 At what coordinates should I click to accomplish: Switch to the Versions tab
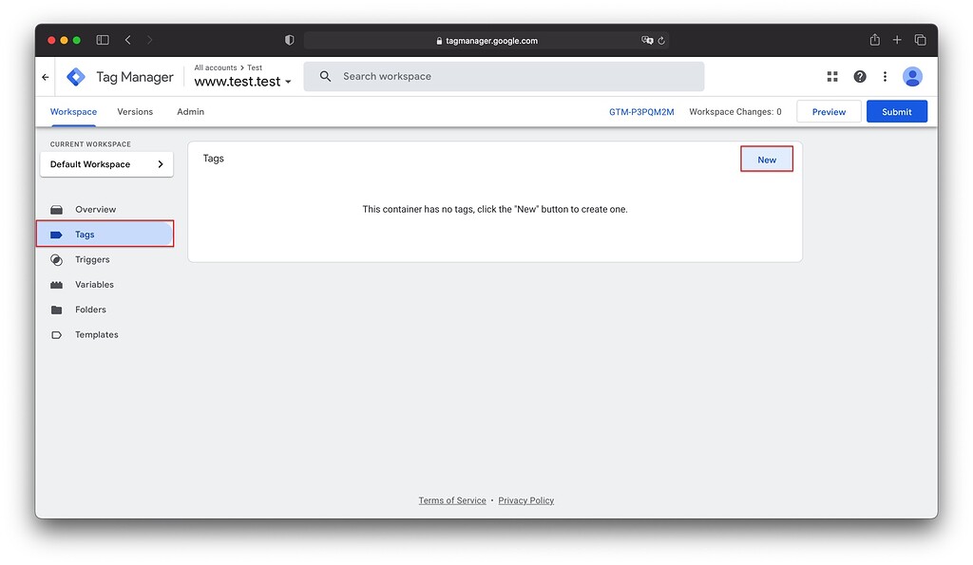(x=134, y=111)
